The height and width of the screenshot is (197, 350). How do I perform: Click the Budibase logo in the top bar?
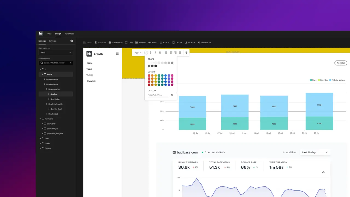tap(41, 33)
